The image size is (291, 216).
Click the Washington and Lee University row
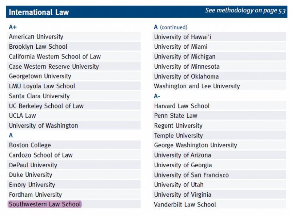click(197, 86)
